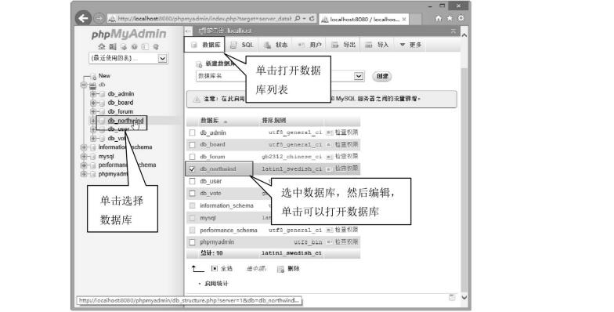Open the 导入 tab
The height and width of the screenshot is (312, 614).
tap(377, 45)
